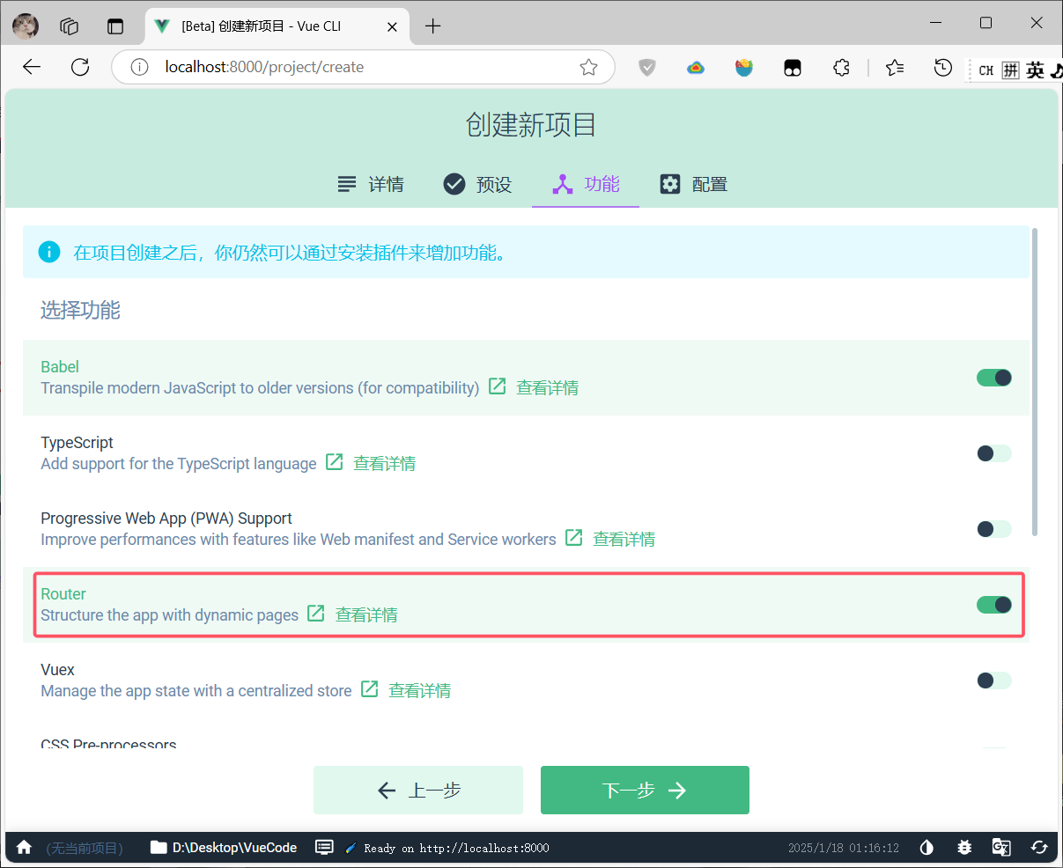Open the gray shield extension icon
Viewport: 1063px width, 868px height.
647,67
